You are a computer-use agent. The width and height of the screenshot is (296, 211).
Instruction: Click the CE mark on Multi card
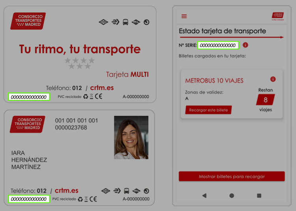click(x=99, y=96)
